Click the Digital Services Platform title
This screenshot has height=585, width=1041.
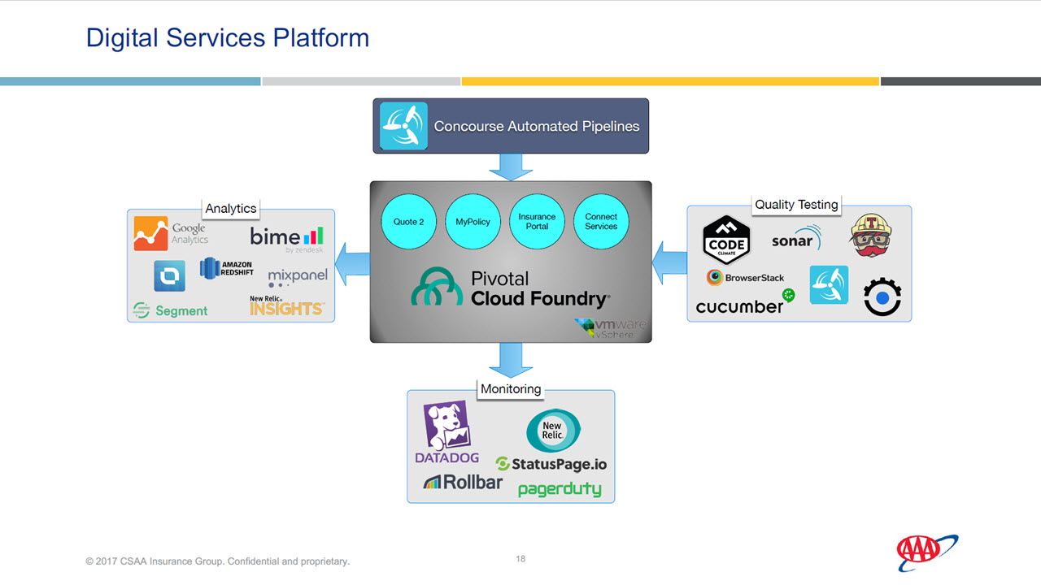click(228, 37)
